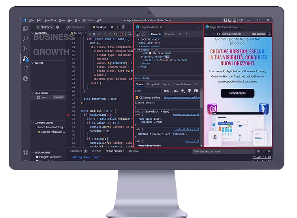Toggle the red breakpoint at line 81

point(68,115)
